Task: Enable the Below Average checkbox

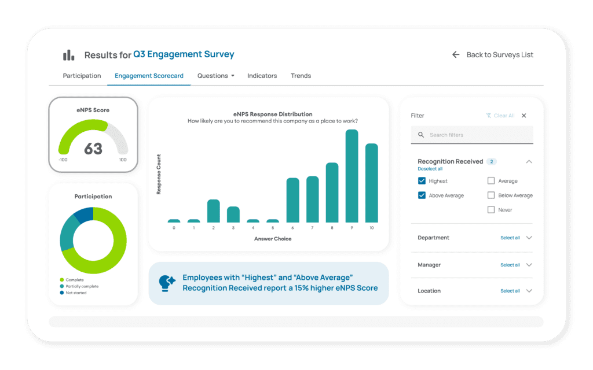Action: 491,195
